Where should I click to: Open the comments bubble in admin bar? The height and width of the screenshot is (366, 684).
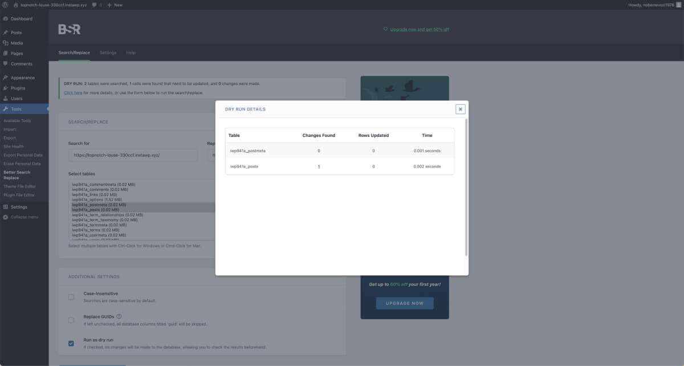coord(94,5)
